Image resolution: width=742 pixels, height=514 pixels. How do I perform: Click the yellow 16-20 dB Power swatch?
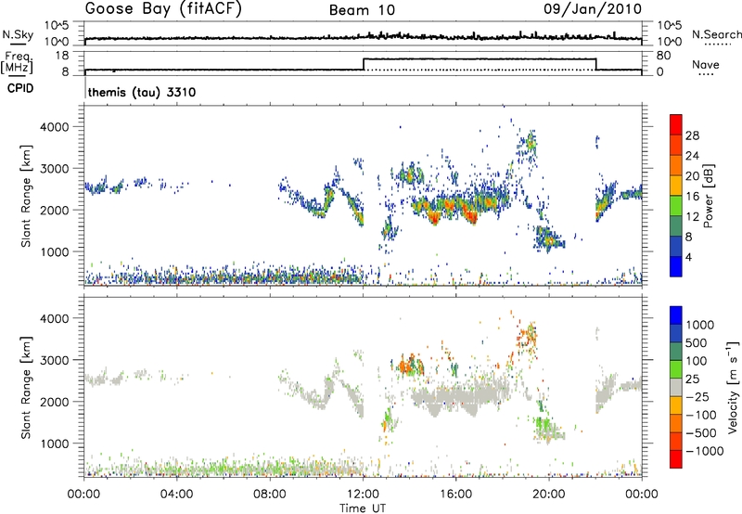click(676, 186)
